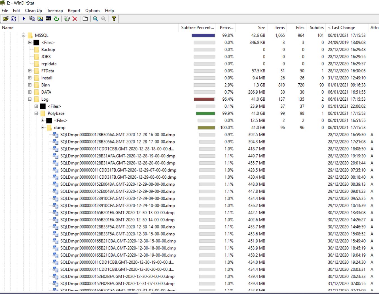Click the Select Parent folder icon

click(85, 19)
